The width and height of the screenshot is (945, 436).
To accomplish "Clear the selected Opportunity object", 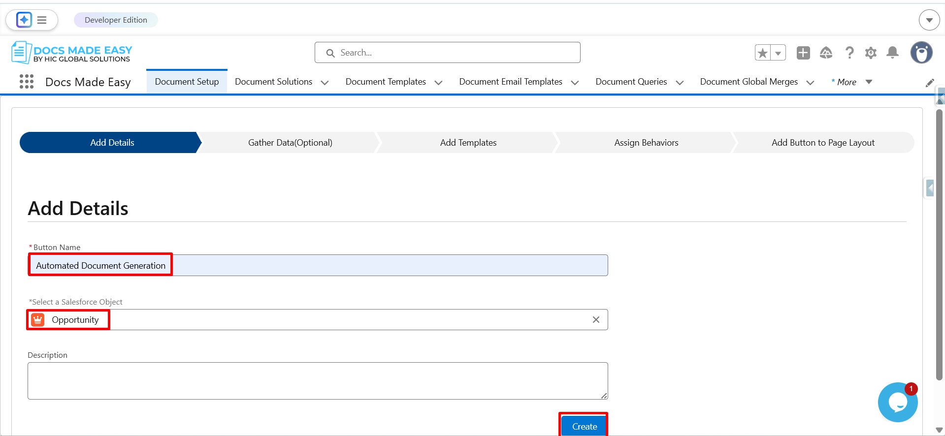I will pos(596,320).
